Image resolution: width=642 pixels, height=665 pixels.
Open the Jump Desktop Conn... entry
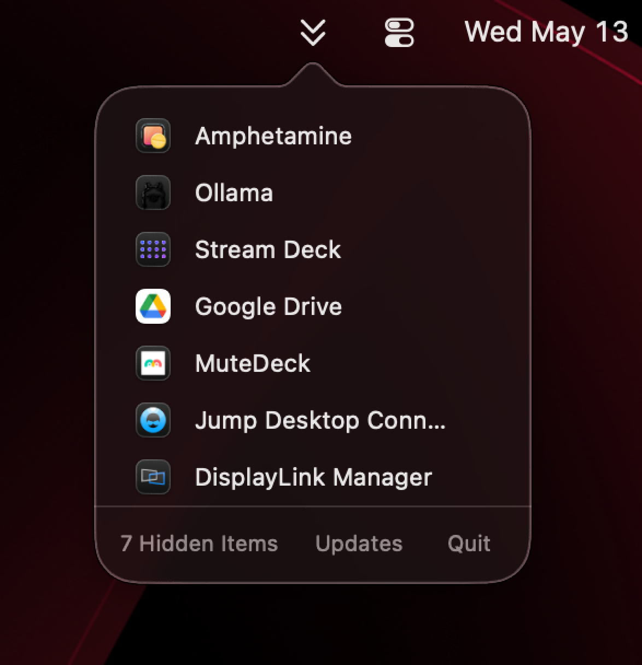320,421
